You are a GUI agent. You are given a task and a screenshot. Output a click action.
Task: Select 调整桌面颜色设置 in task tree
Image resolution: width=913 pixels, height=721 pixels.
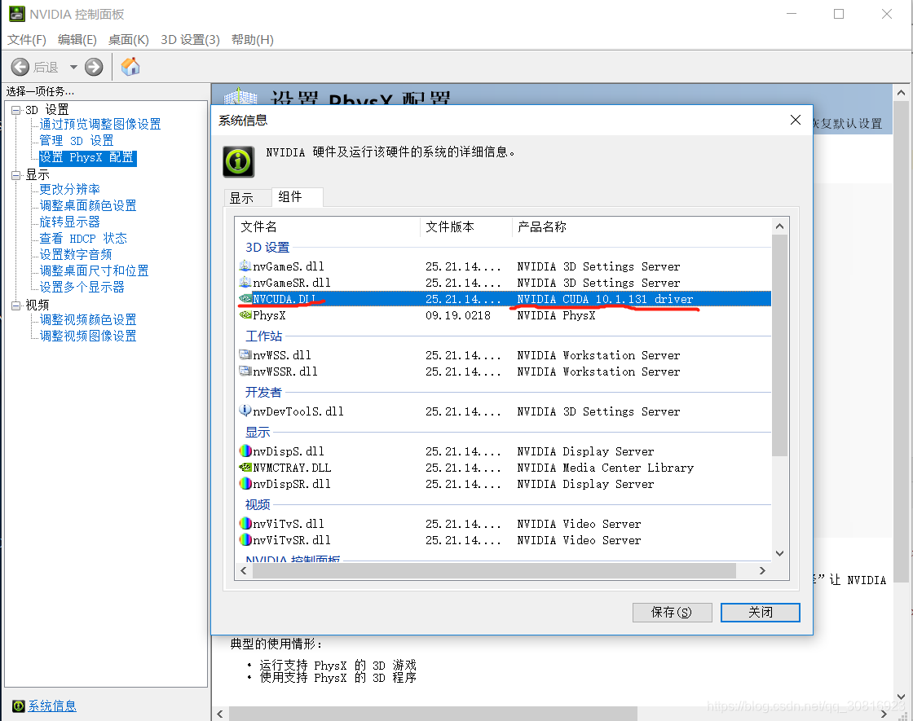[88, 205]
